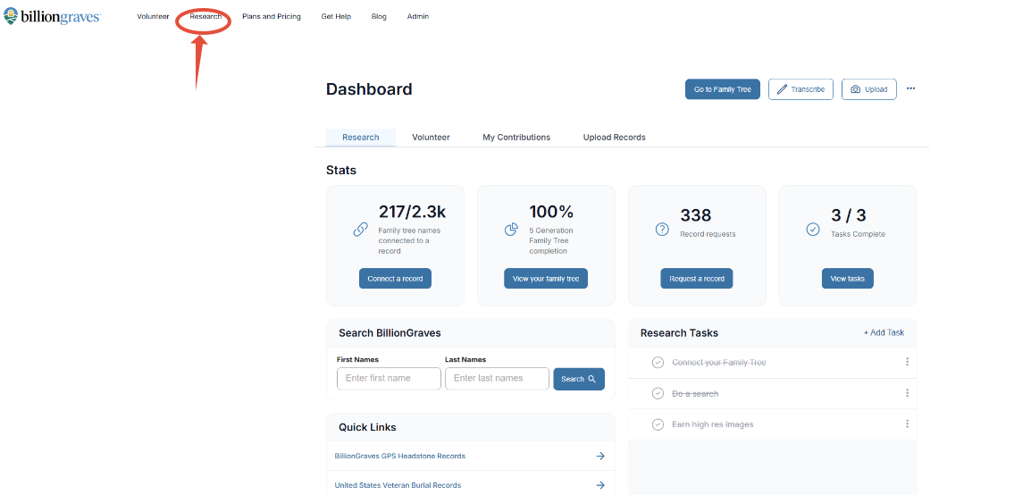Open the Admin menu item
1031x495 pixels.
coord(418,16)
